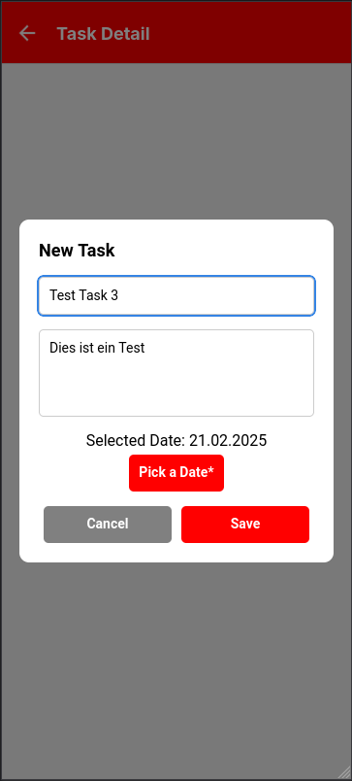Dismiss the dialog by clicking the dimmed backdrop below

coord(176,667)
